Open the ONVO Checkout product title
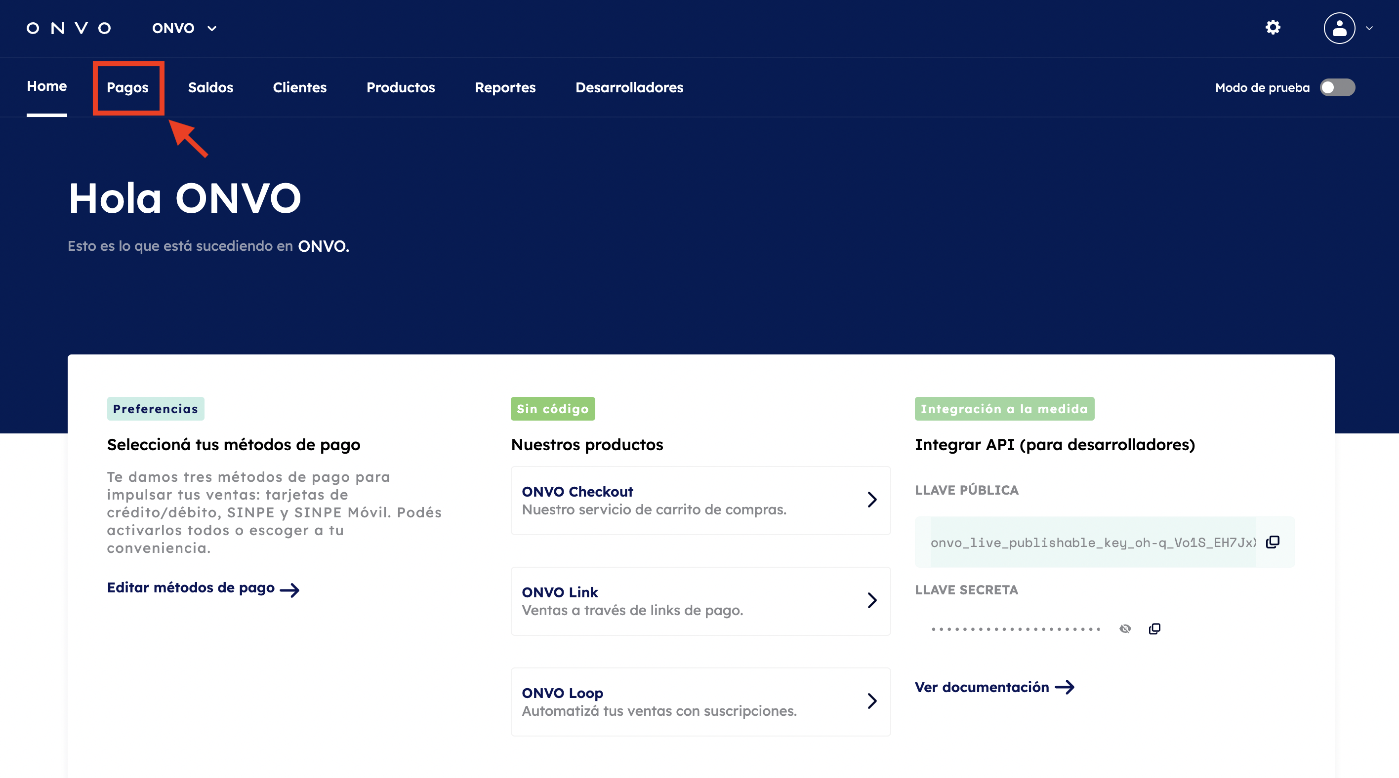 click(577, 492)
